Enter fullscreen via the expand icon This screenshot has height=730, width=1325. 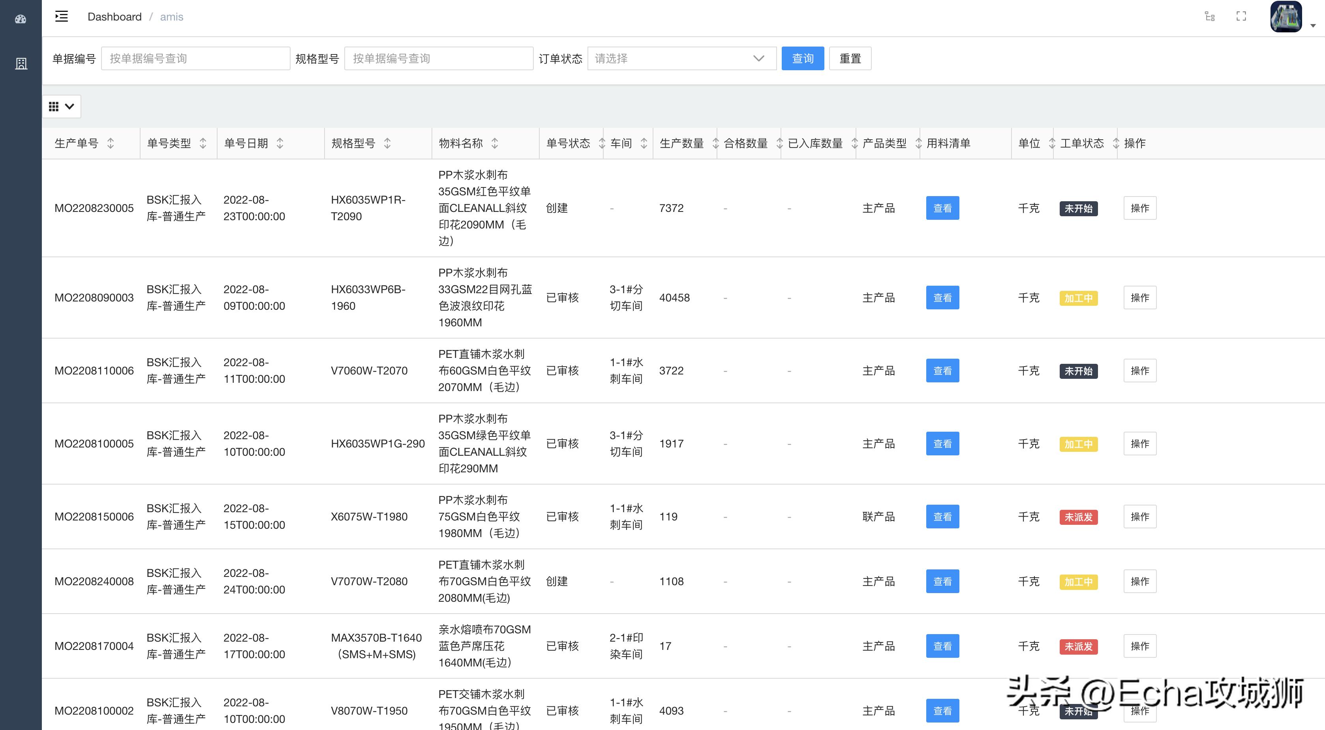1241,17
